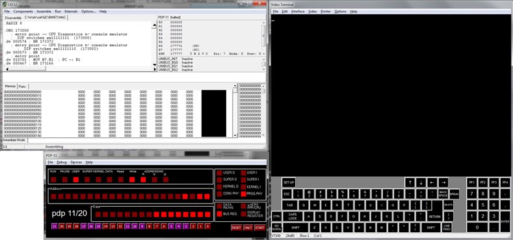The image size is (513, 240).
Task: Open the Interface menu in Video Terminal
Action: [298, 12]
